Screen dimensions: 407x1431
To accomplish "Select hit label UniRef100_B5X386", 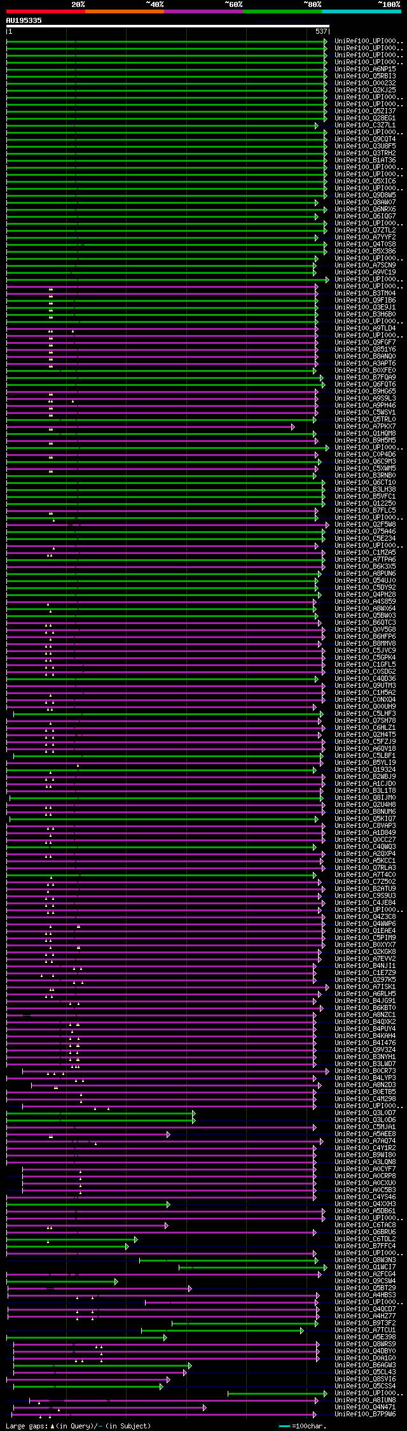I will [x=365, y=252].
